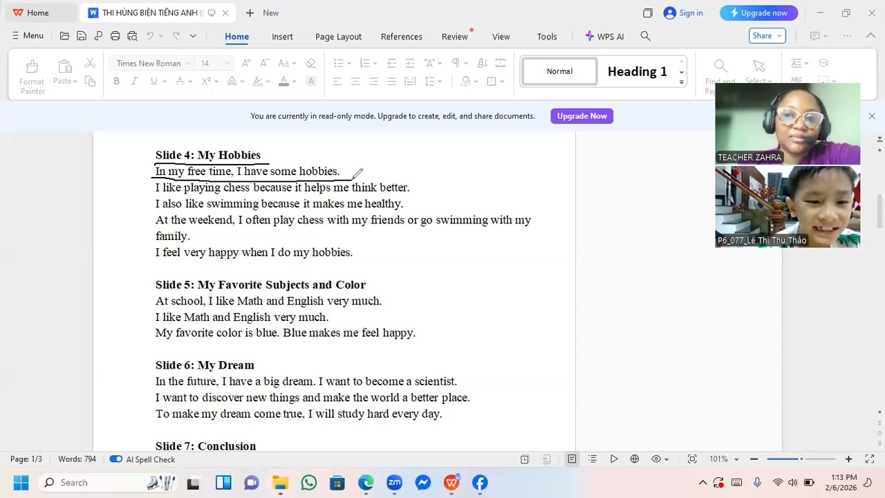Open the Share dropdown button
The image size is (885, 498).
tap(767, 36)
